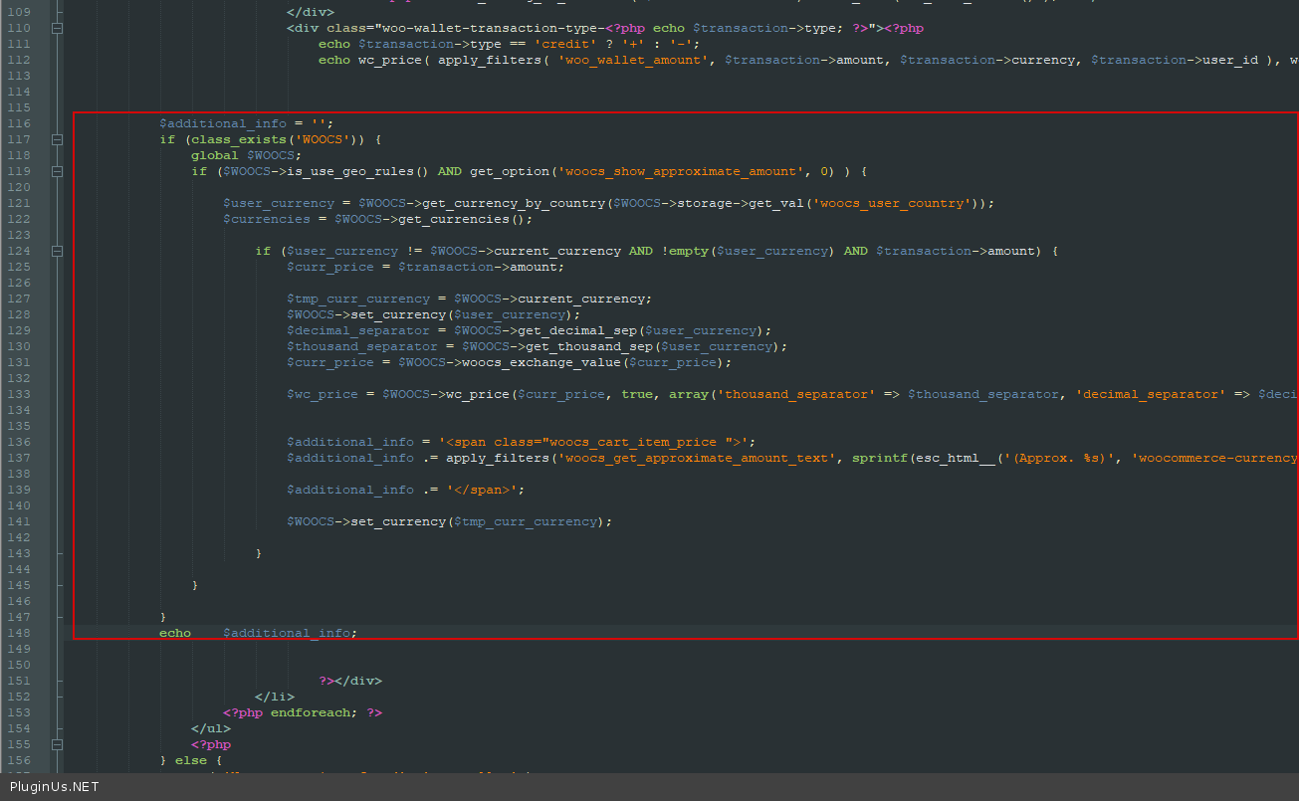1299x801 pixels.
Task: Click the "} else {" line
Action: click(x=191, y=760)
